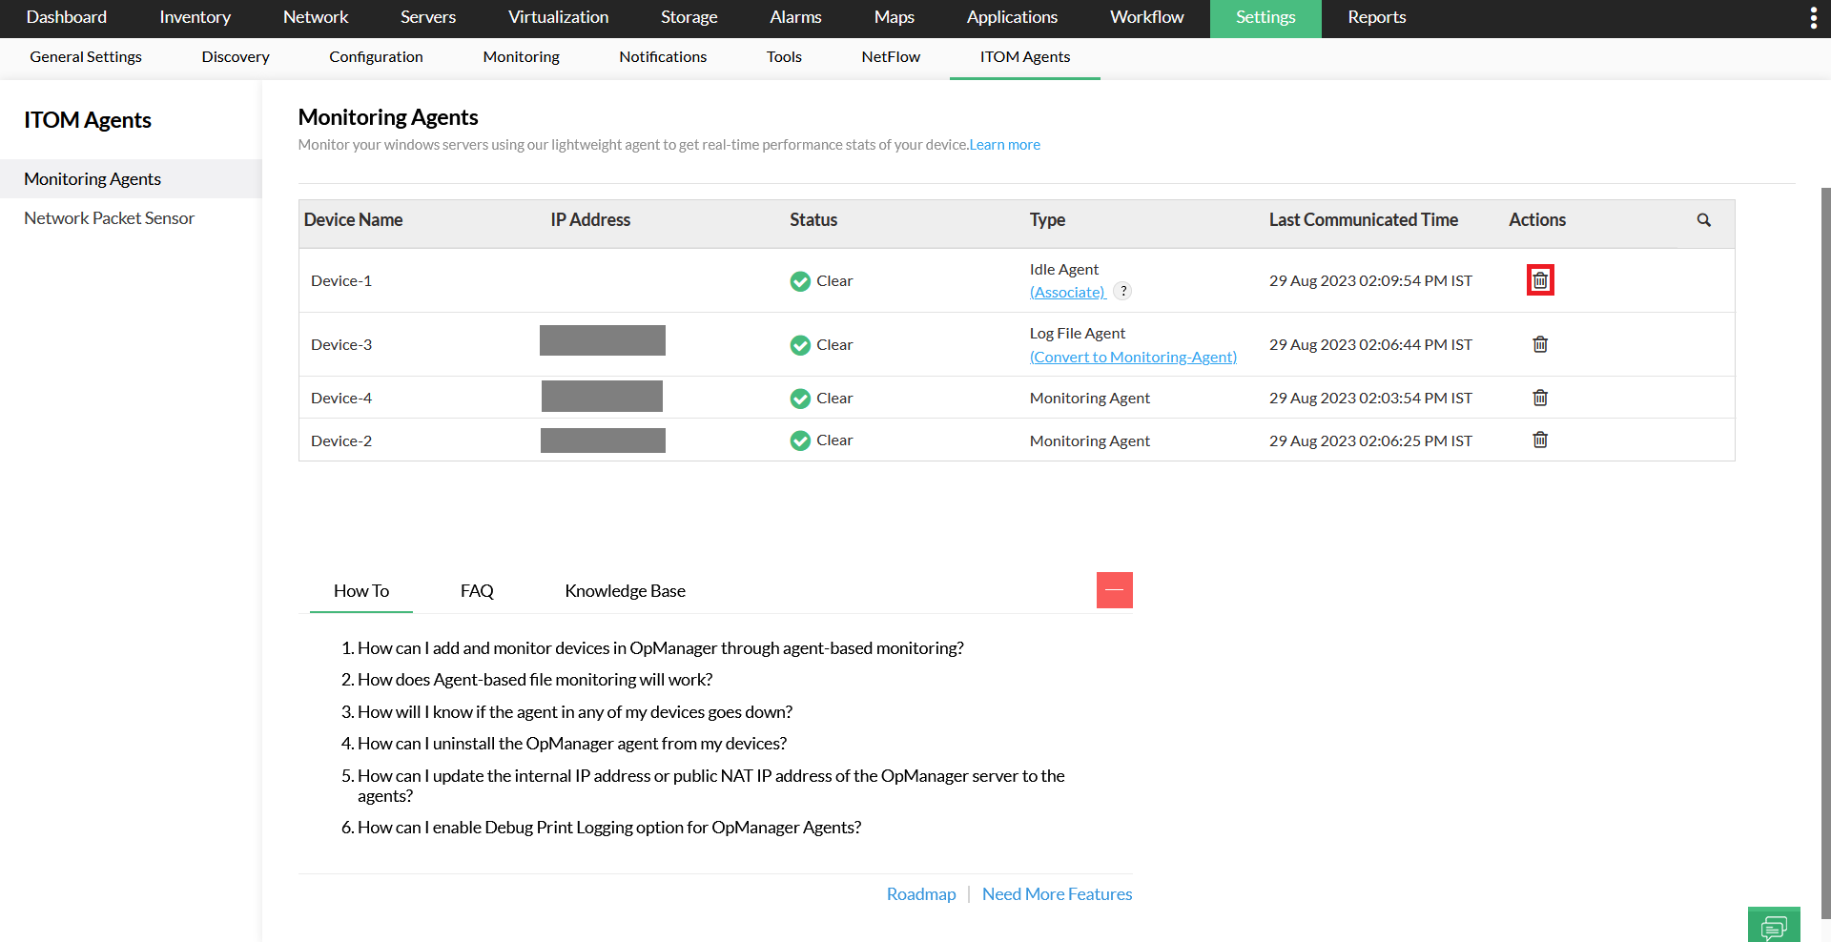The width and height of the screenshot is (1831, 942).
Task: Collapse the How To help panel
Action: [x=1114, y=590]
